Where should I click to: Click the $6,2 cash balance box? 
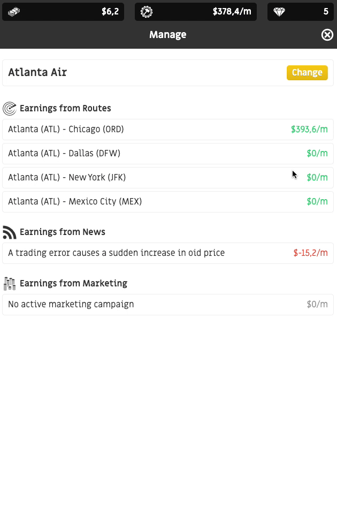point(63,12)
